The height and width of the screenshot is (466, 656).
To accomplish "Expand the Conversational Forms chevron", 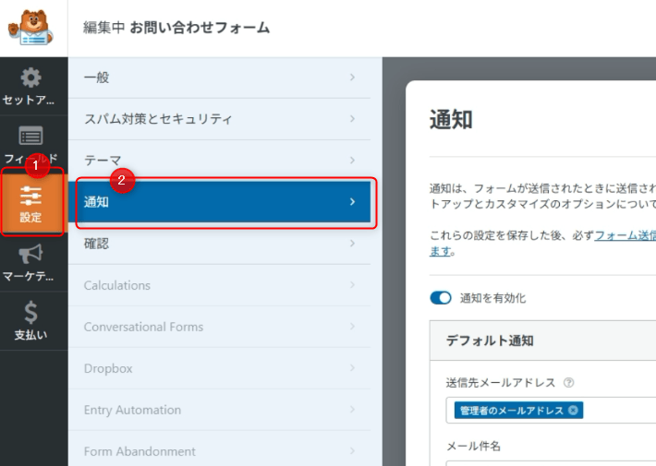I will [x=352, y=327].
